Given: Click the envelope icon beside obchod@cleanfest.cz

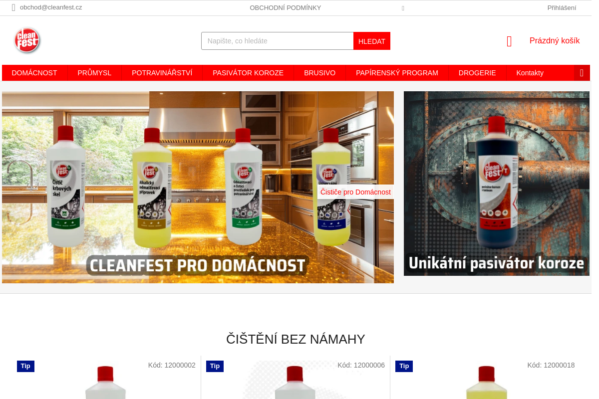Looking at the screenshot, I should click(13, 7).
